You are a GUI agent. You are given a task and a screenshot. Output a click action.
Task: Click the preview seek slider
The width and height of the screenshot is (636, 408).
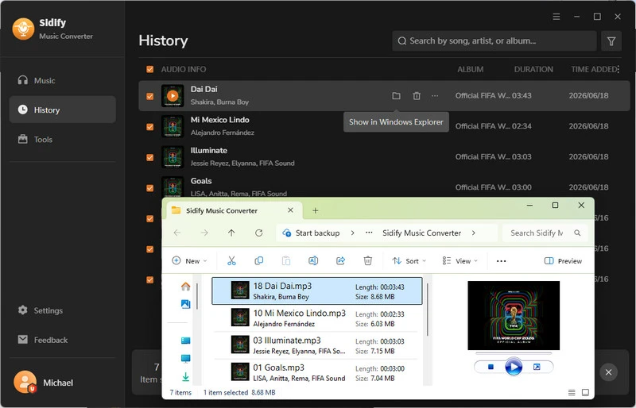coord(514,353)
